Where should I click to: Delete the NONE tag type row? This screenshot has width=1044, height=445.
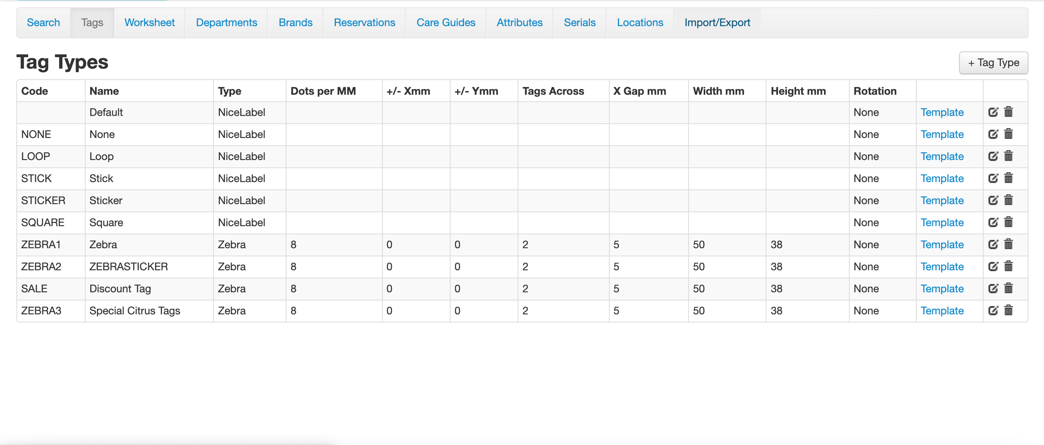(x=1008, y=134)
